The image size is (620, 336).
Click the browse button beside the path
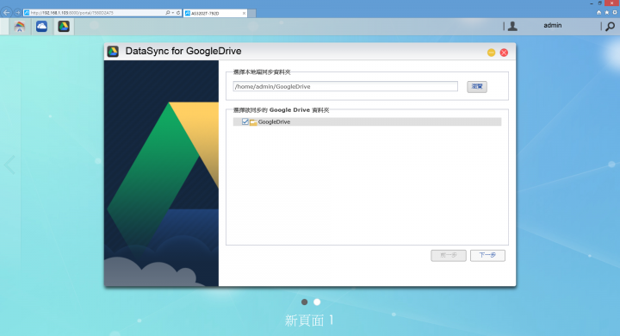coord(477,87)
